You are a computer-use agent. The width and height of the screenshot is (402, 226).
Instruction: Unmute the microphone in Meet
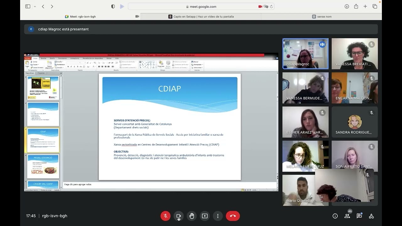(x=166, y=216)
